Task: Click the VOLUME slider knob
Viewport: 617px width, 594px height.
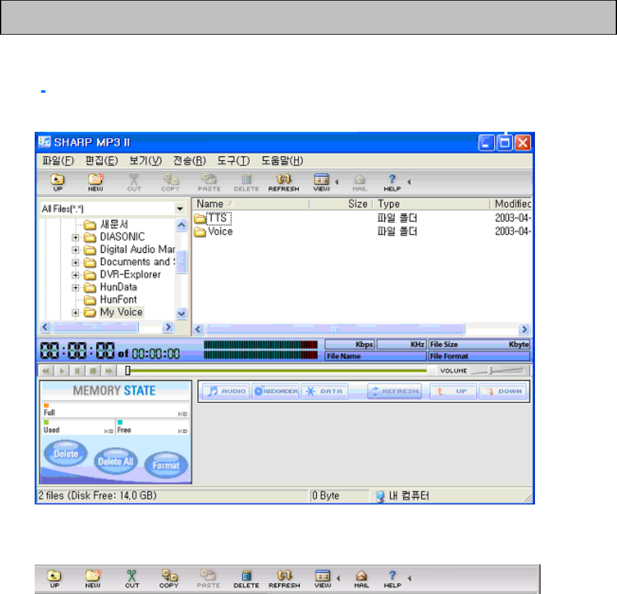Action: tap(490, 370)
